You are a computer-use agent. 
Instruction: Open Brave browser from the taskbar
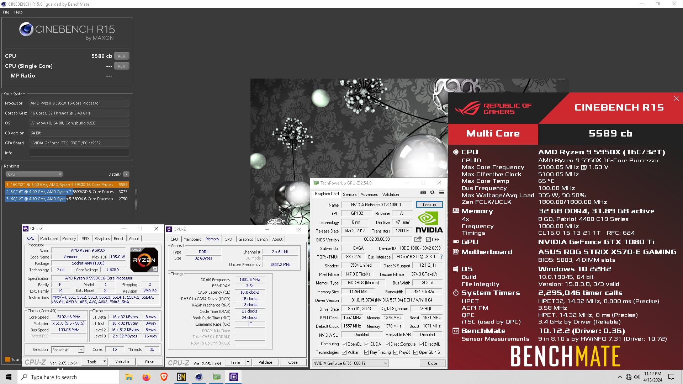(x=164, y=377)
